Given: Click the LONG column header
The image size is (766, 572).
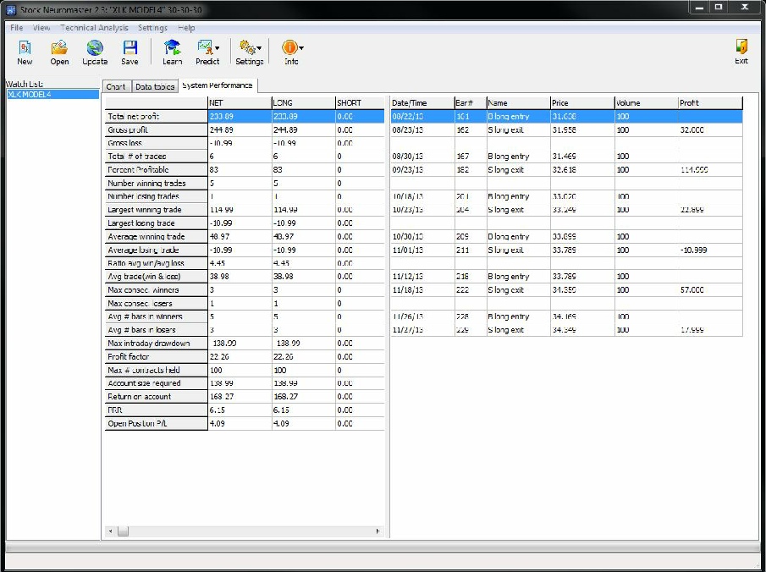Looking at the screenshot, I should (x=303, y=103).
